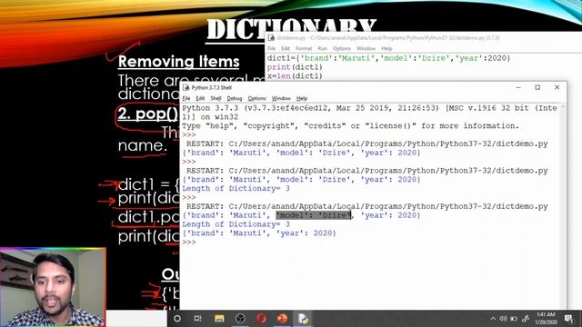
Task: Click the highlighted 'model': 'Dzire' text
Action: tap(313, 215)
